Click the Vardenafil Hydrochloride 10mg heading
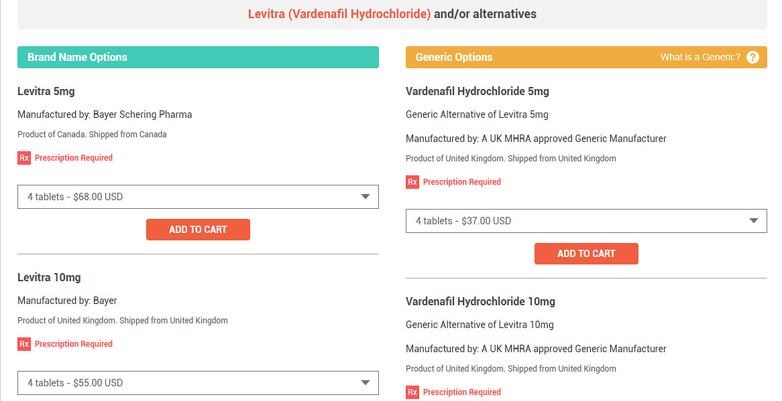The height and width of the screenshot is (401, 782). click(x=480, y=301)
